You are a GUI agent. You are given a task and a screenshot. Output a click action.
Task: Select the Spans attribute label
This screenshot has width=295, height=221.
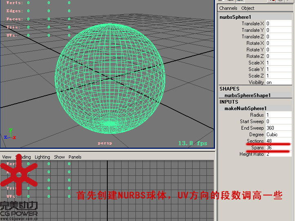(257, 148)
